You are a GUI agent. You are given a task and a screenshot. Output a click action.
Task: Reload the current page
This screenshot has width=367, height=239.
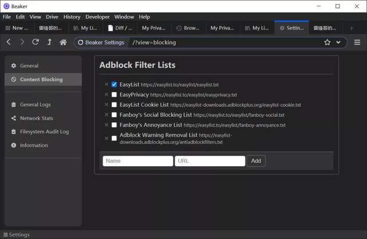tap(36, 42)
